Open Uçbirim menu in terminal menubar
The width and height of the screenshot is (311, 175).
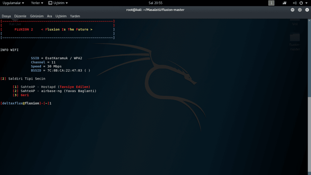click(x=61, y=16)
